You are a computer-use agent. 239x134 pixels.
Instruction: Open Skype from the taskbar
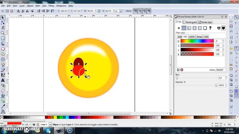coord(48,131)
